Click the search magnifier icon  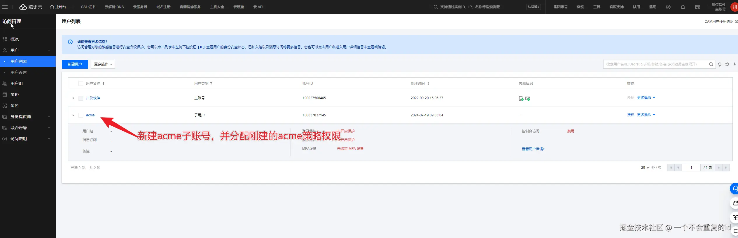tap(711, 64)
